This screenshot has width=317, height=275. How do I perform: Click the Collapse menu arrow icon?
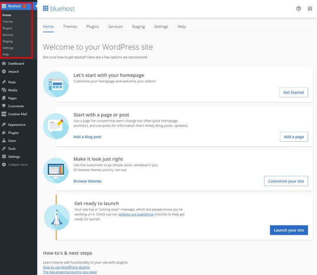coord(4,165)
